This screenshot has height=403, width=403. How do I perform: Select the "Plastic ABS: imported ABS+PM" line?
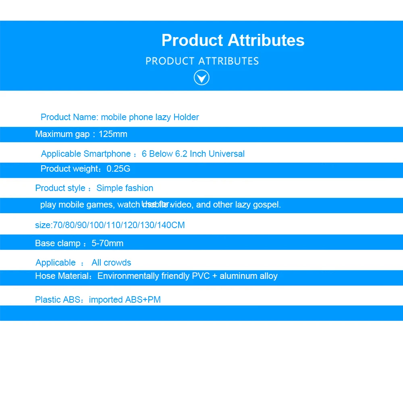coord(98,300)
